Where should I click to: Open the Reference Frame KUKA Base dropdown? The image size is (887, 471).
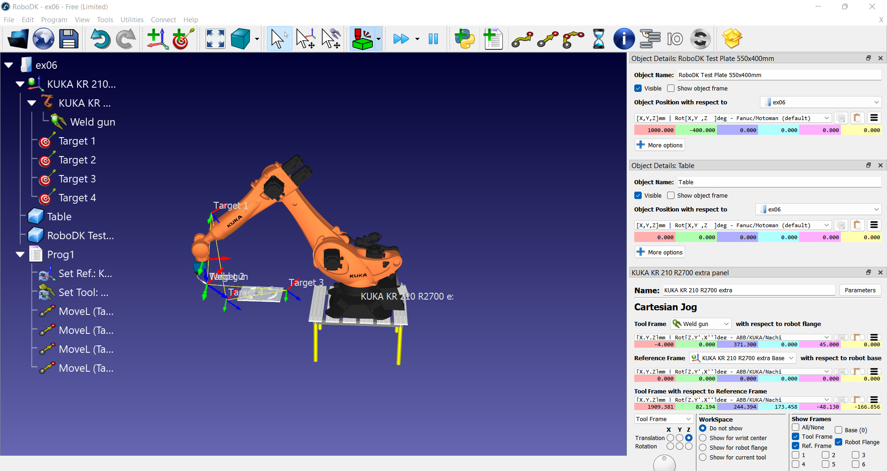(743, 358)
